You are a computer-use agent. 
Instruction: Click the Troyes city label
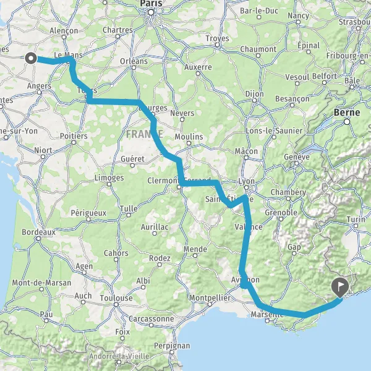(x=217, y=38)
